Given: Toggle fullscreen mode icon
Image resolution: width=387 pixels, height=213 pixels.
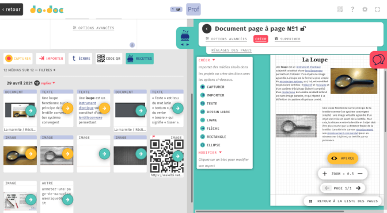Looking at the screenshot, I should point(377,9).
